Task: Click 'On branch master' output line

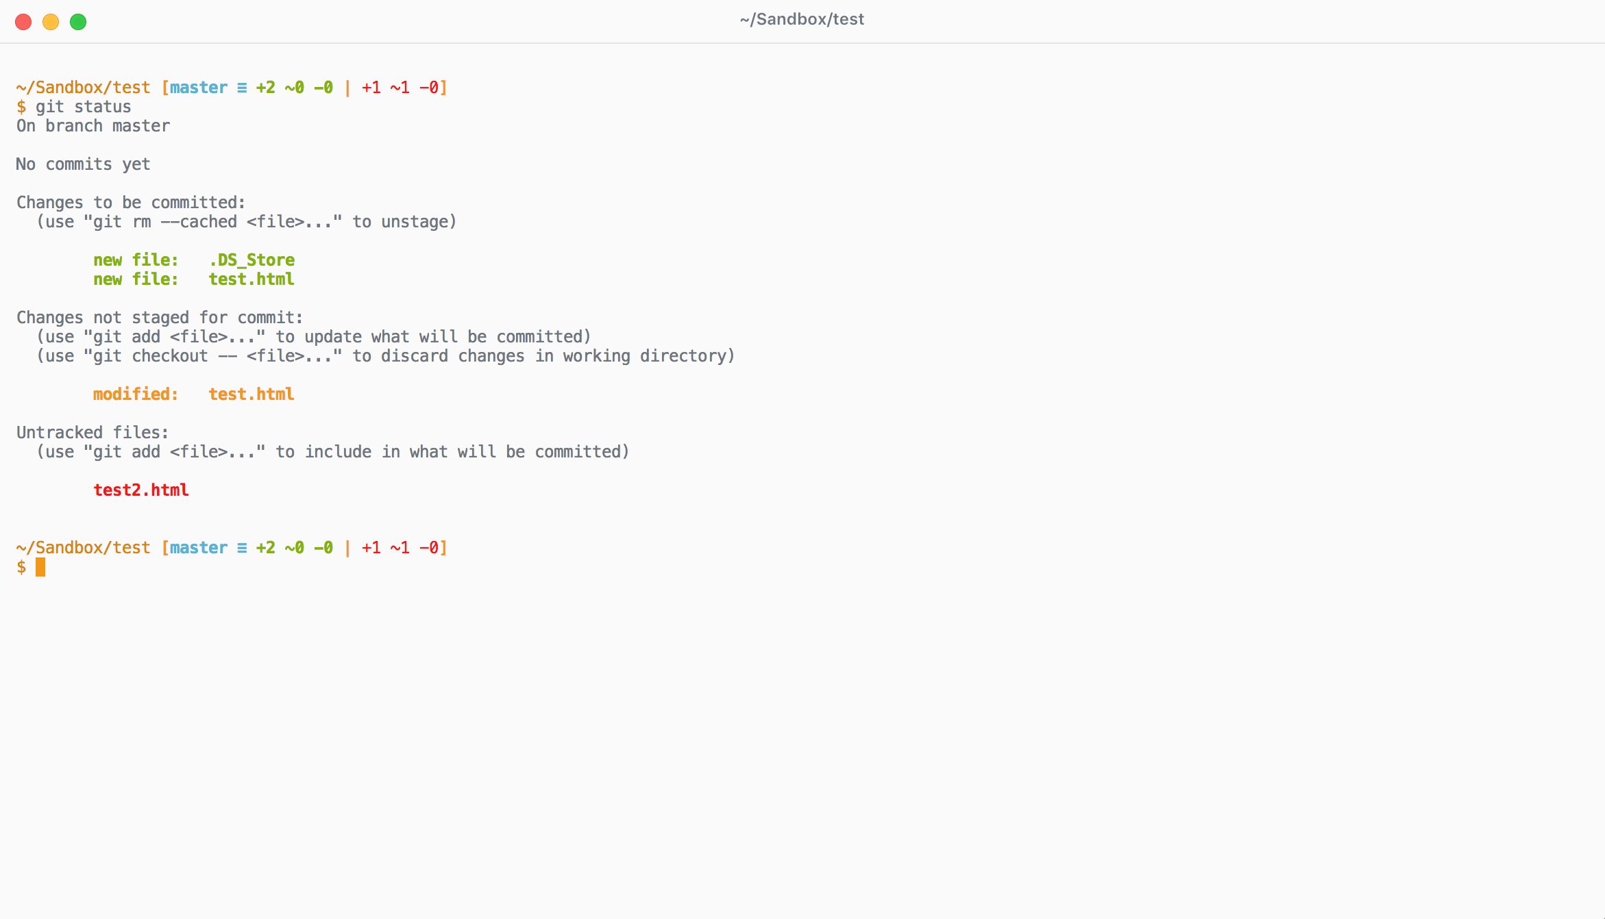Action: coord(93,126)
